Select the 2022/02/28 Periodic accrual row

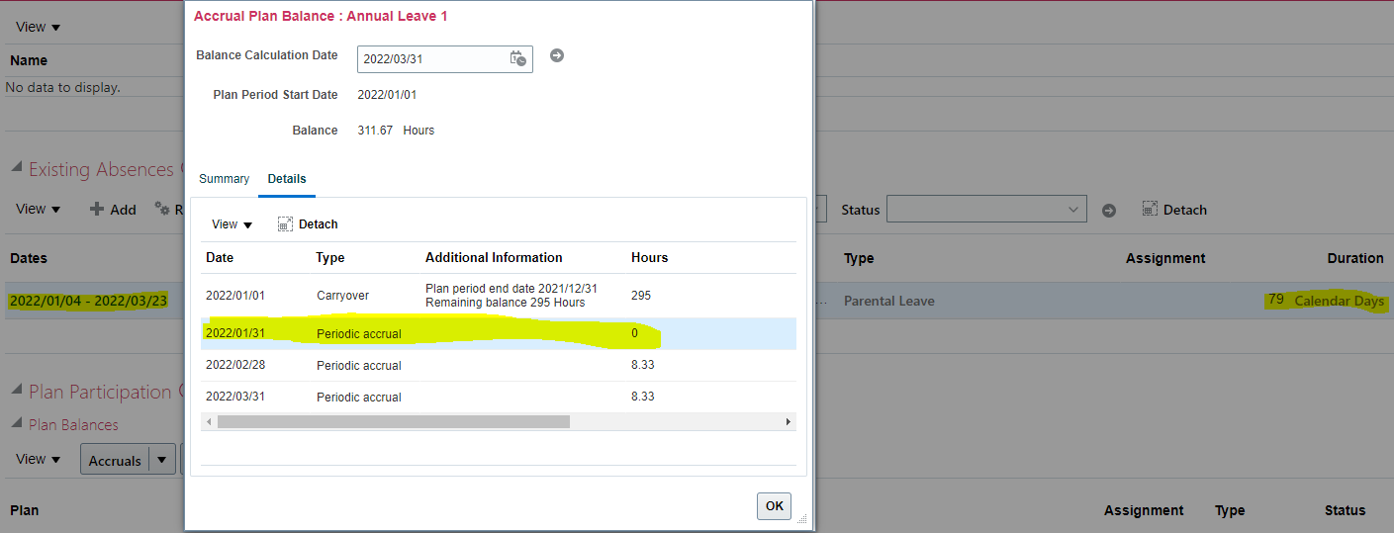point(498,365)
